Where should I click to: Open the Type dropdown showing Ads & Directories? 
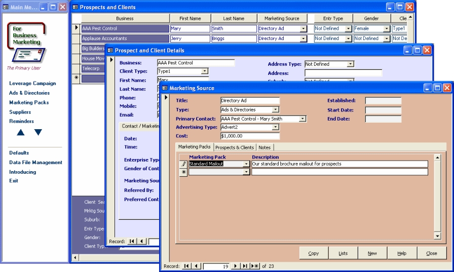(x=275, y=110)
